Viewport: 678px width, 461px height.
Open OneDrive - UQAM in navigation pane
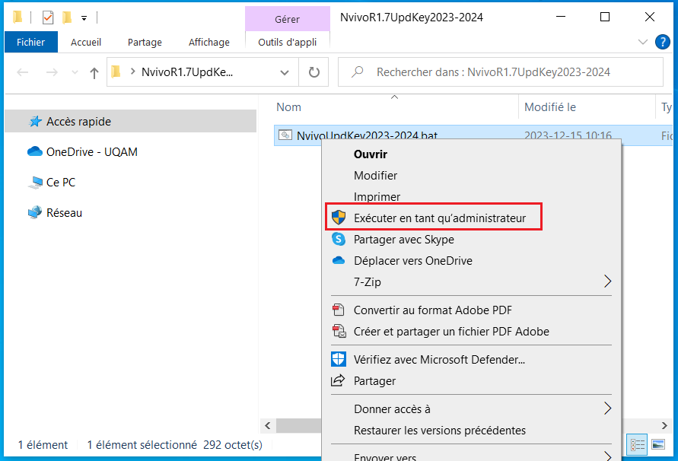tap(91, 152)
